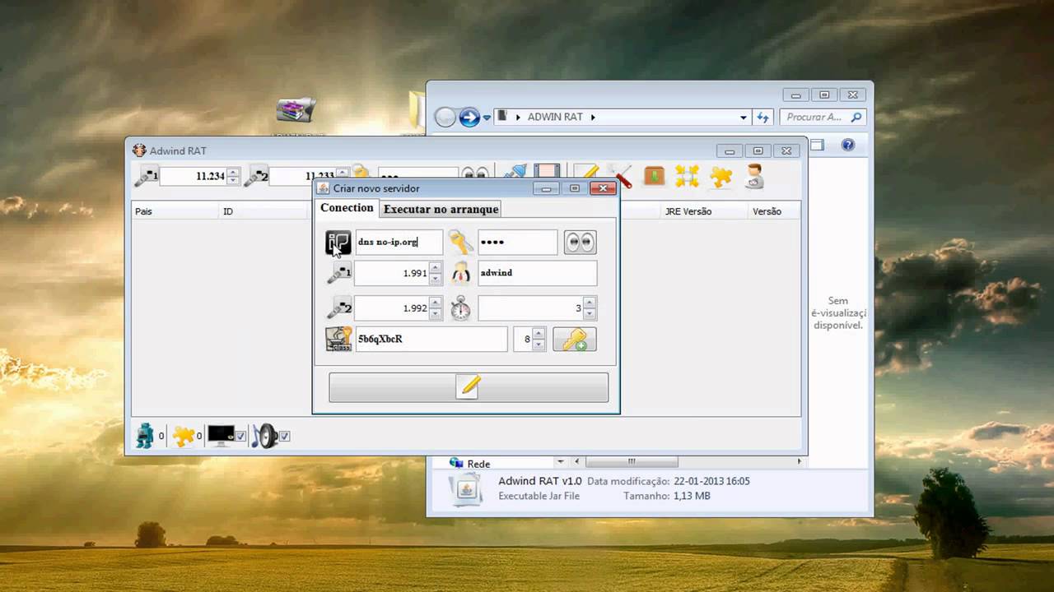Toggle the checkbox next to monitor icon
Image resolution: width=1054 pixels, height=592 pixels.
(x=240, y=437)
